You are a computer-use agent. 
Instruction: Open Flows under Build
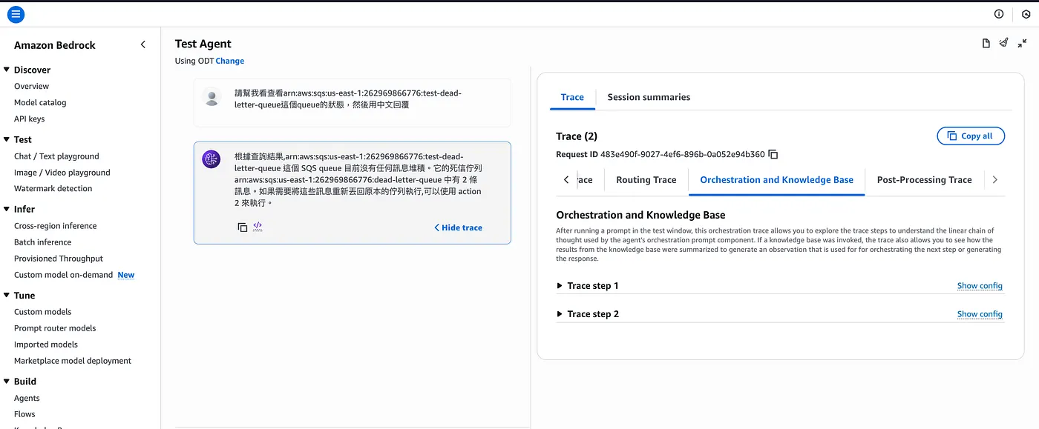(x=24, y=414)
